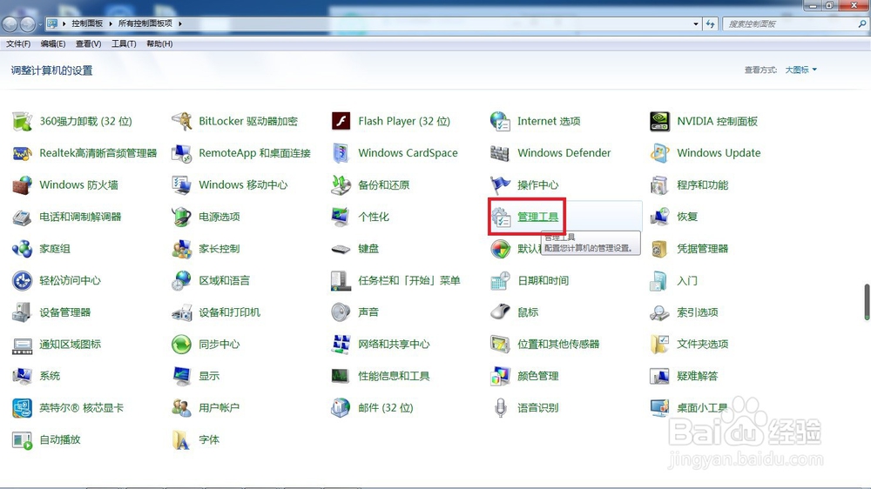The image size is (871, 489).
Task: Click the address bar refresh button
Action: (711, 23)
